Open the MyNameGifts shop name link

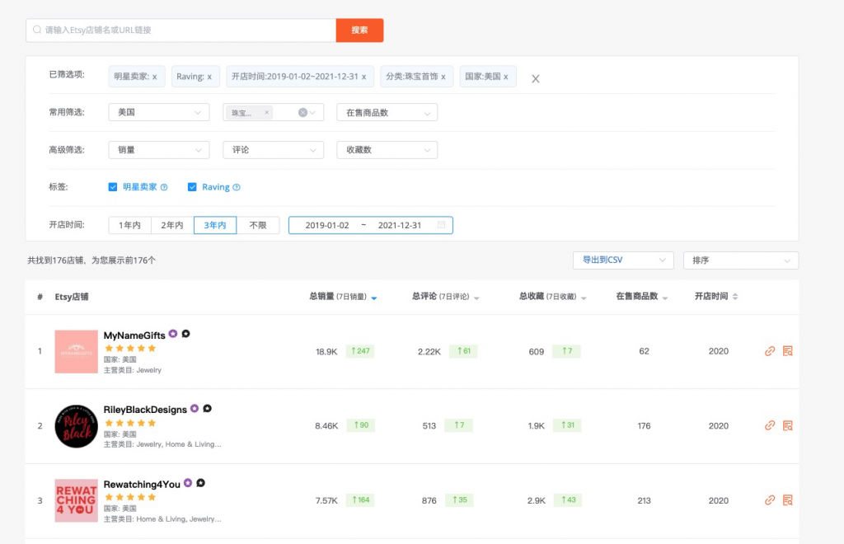[x=134, y=335]
